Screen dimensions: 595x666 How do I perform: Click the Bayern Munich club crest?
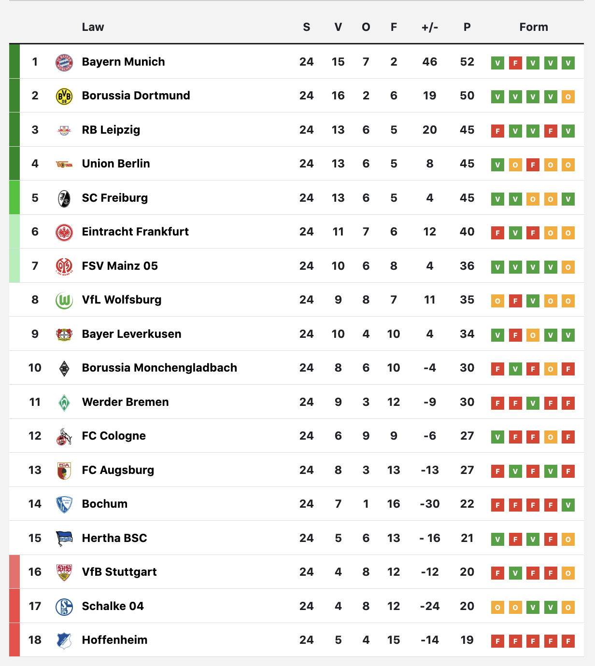[x=64, y=62]
